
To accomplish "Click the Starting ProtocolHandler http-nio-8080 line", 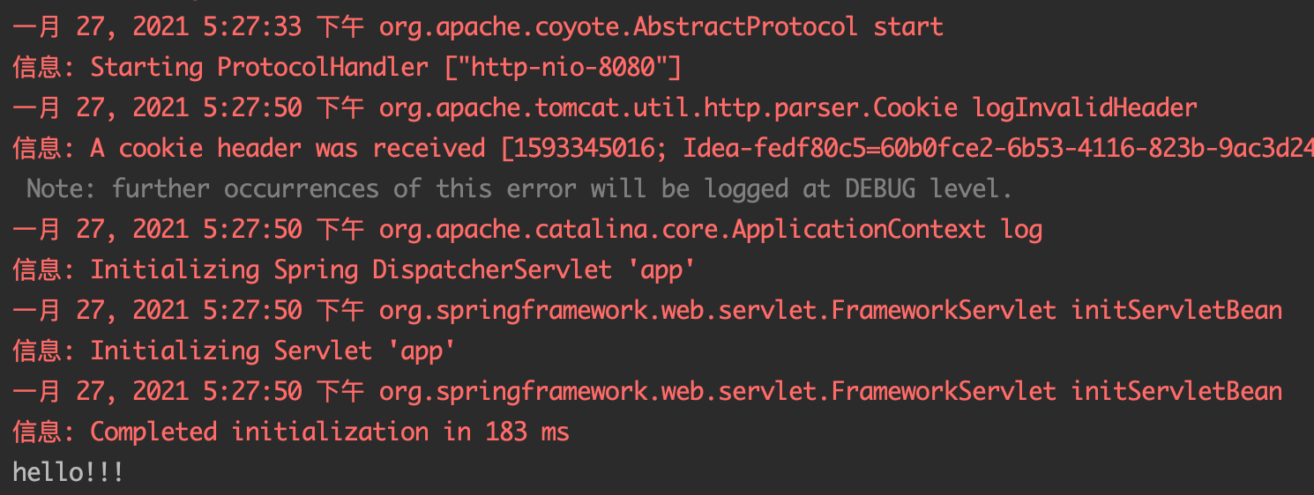I will coord(347,67).
